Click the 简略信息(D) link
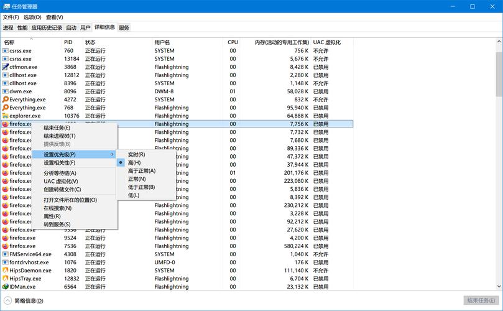 [29, 300]
